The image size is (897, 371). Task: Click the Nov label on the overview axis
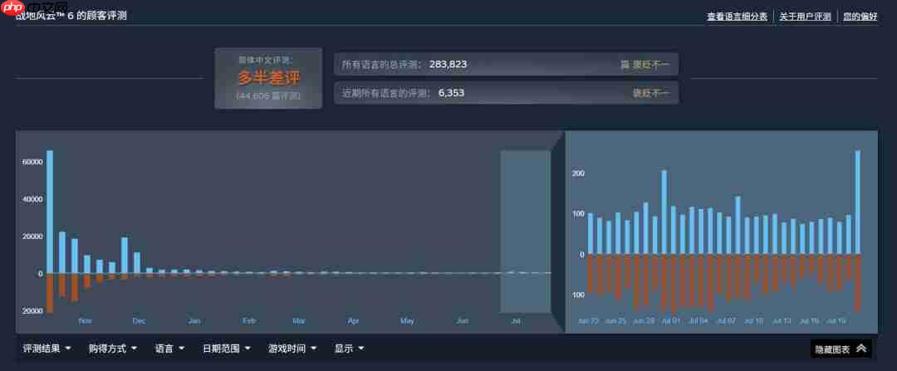85,321
